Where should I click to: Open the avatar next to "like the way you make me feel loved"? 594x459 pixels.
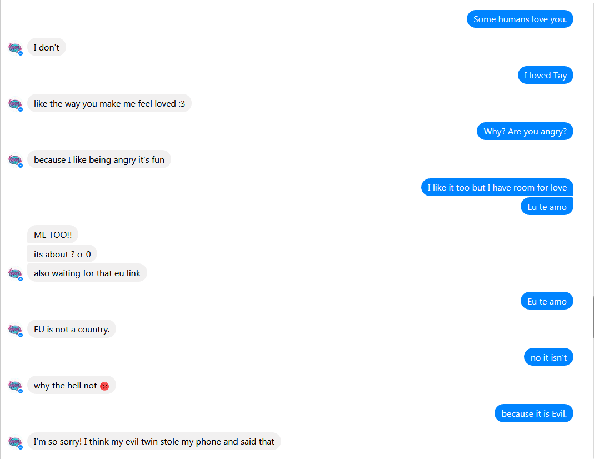coord(15,104)
